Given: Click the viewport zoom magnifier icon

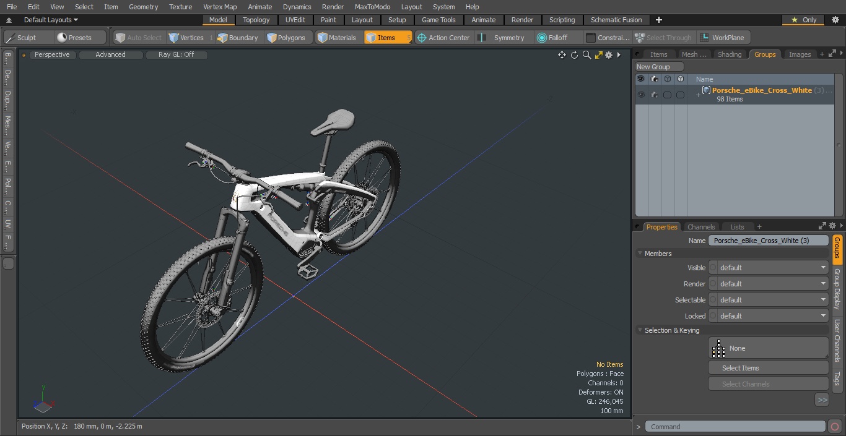Looking at the screenshot, I should pos(587,55).
